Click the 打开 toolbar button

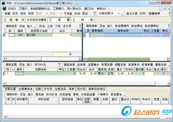click(x=15, y=14)
